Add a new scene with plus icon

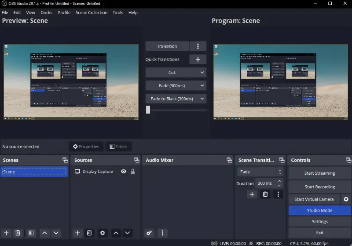point(6,233)
